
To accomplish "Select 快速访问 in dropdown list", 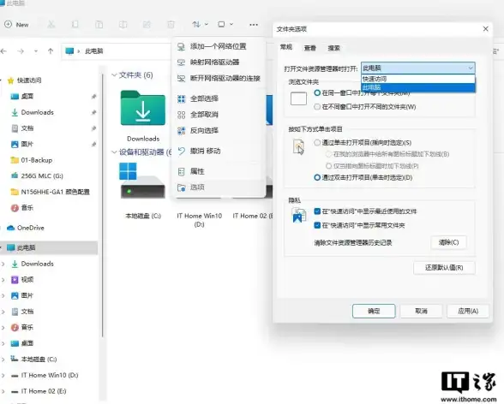I will point(418,79).
